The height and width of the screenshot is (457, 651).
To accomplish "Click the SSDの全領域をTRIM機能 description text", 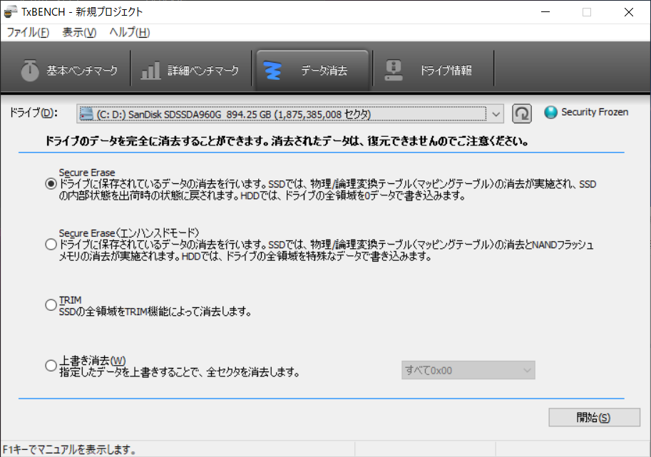I will coord(155,312).
